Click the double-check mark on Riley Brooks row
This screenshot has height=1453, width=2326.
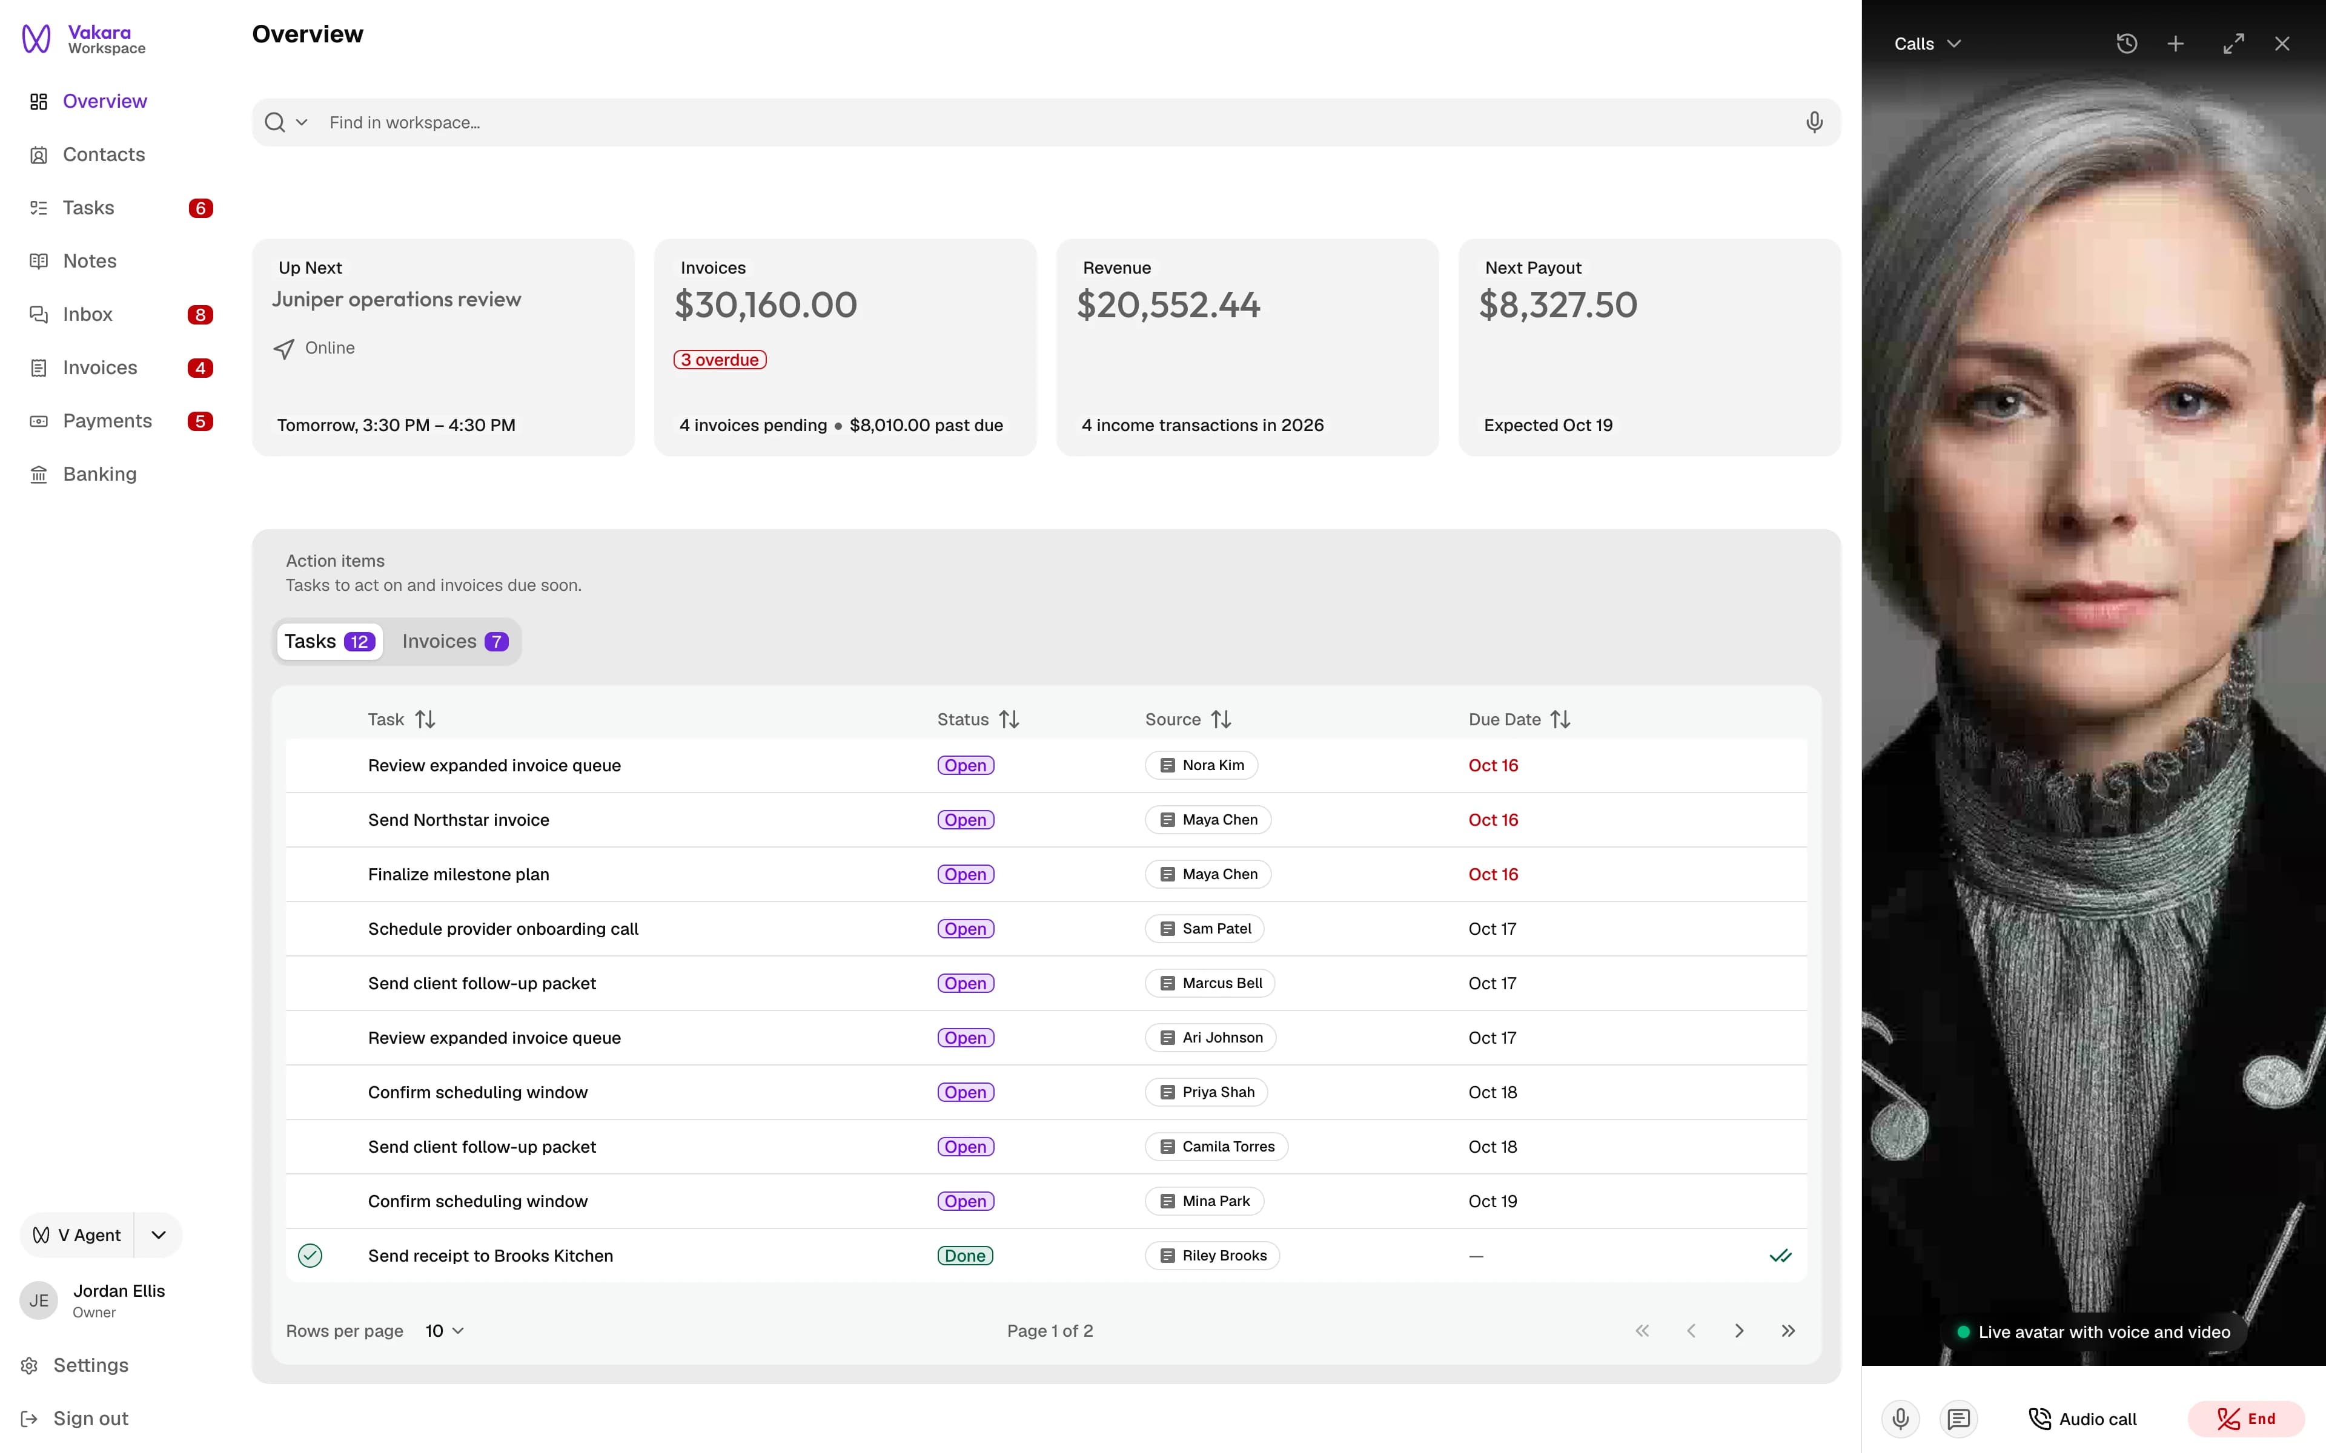coord(1780,1256)
